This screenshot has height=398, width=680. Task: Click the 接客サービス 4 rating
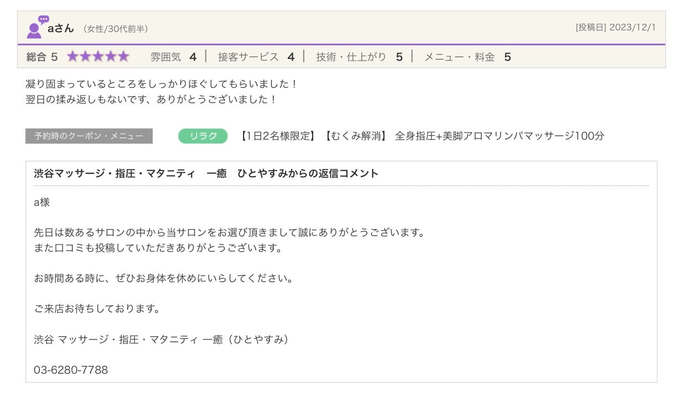tap(256, 56)
